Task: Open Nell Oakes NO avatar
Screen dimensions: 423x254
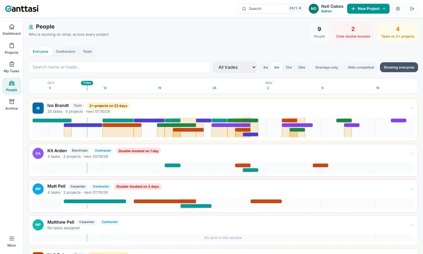Action: 314,9
